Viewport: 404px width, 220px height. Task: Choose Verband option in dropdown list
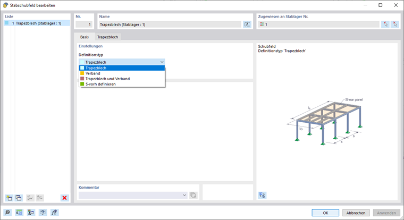[x=122, y=73]
